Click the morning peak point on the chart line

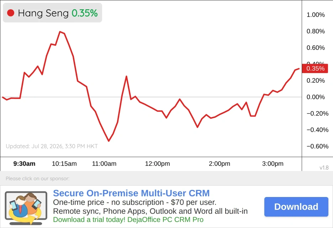[x=60, y=32]
